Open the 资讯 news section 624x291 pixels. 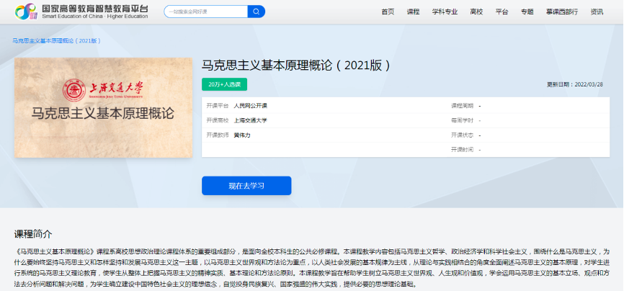[597, 12]
